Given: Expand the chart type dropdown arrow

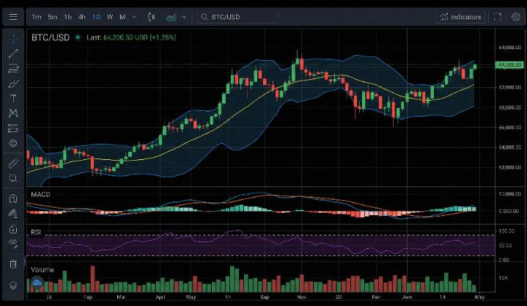Looking at the screenshot, I should click(184, 17).
